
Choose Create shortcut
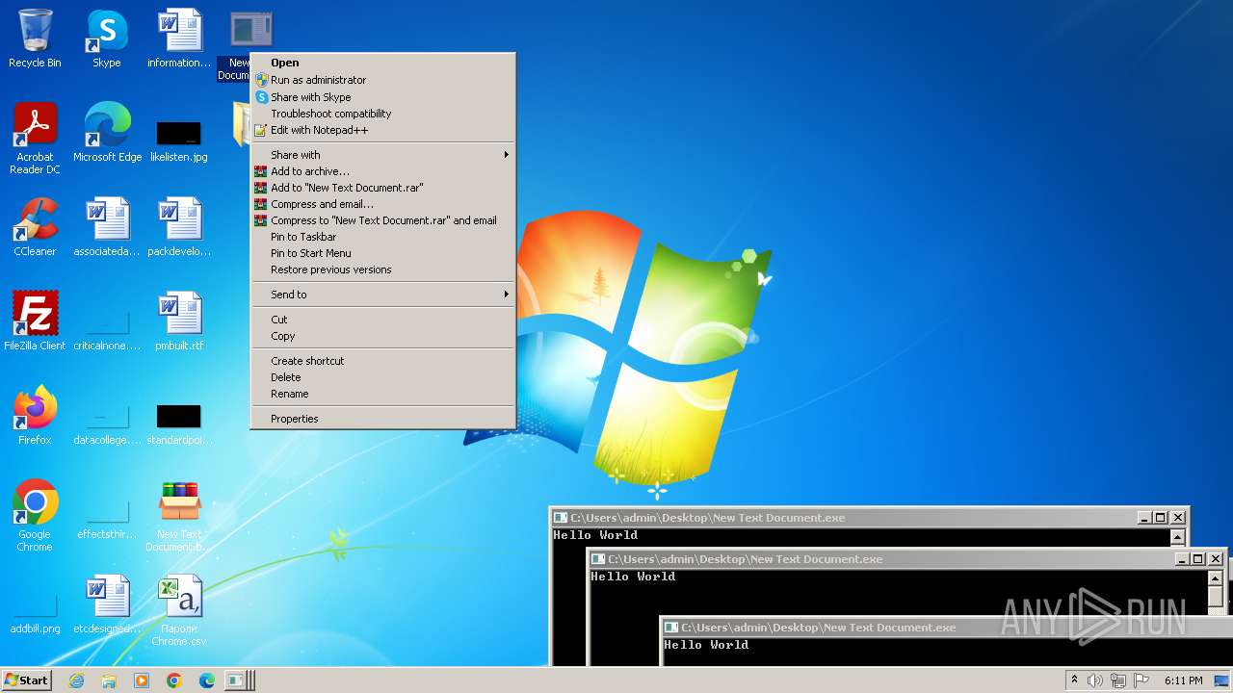[383, 361]
